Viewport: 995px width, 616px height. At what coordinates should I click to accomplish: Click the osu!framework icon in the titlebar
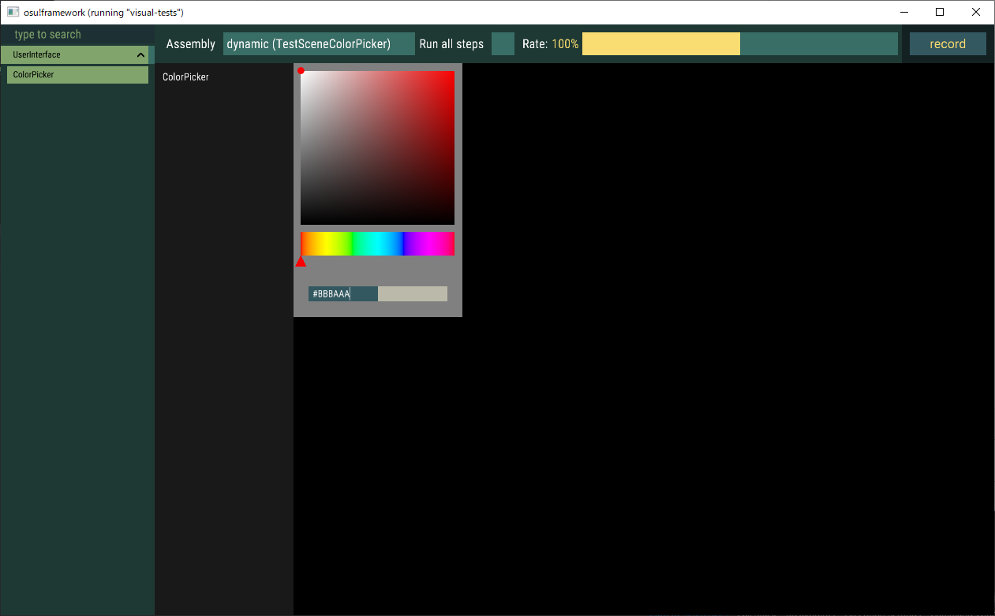pos(11,12)
